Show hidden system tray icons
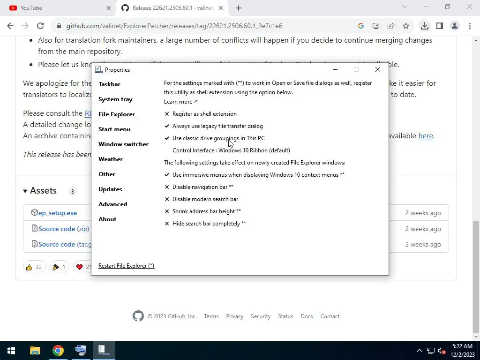The width and height of the screenshot is (480, 360). (420, 351)
